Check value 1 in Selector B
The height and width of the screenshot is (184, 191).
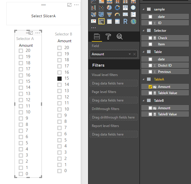[x=59, y=165]
